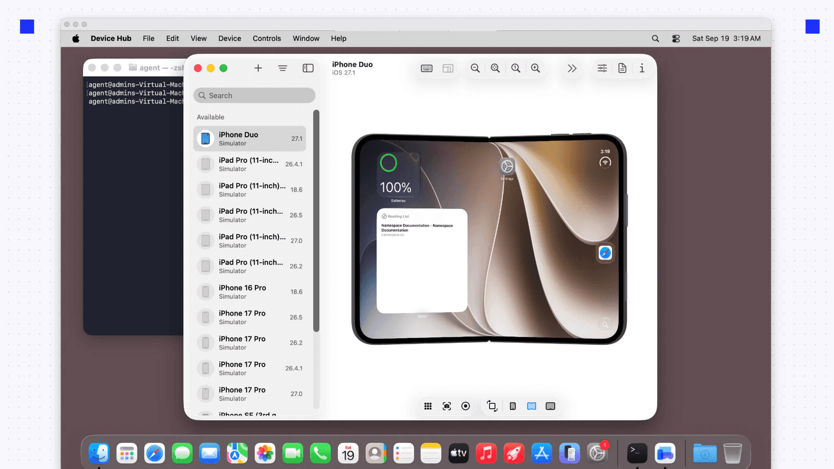Open the device settings sliders icon
834x469 pixels.
tap(602, 68)
